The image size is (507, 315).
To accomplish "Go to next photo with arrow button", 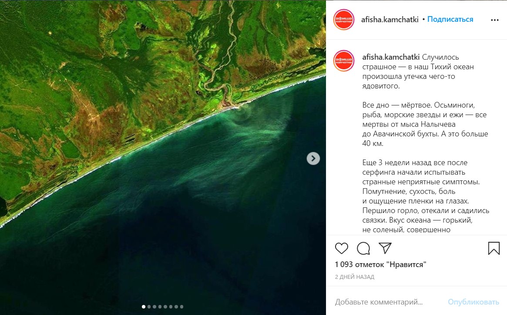I will click(x=313, y=158).
